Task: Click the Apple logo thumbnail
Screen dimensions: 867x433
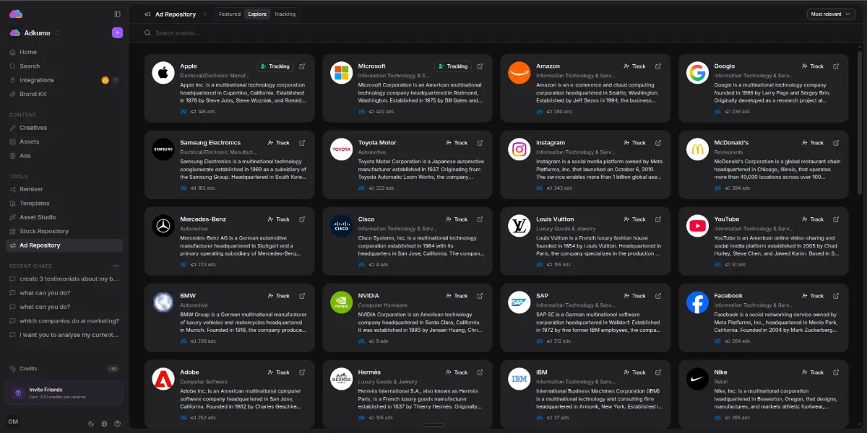Action: pyautogui.click(x=163, y=73)
